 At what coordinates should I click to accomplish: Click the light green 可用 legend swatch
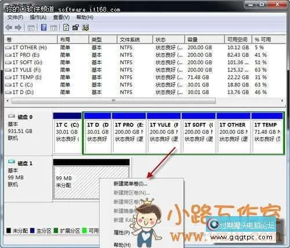point(84,231)
